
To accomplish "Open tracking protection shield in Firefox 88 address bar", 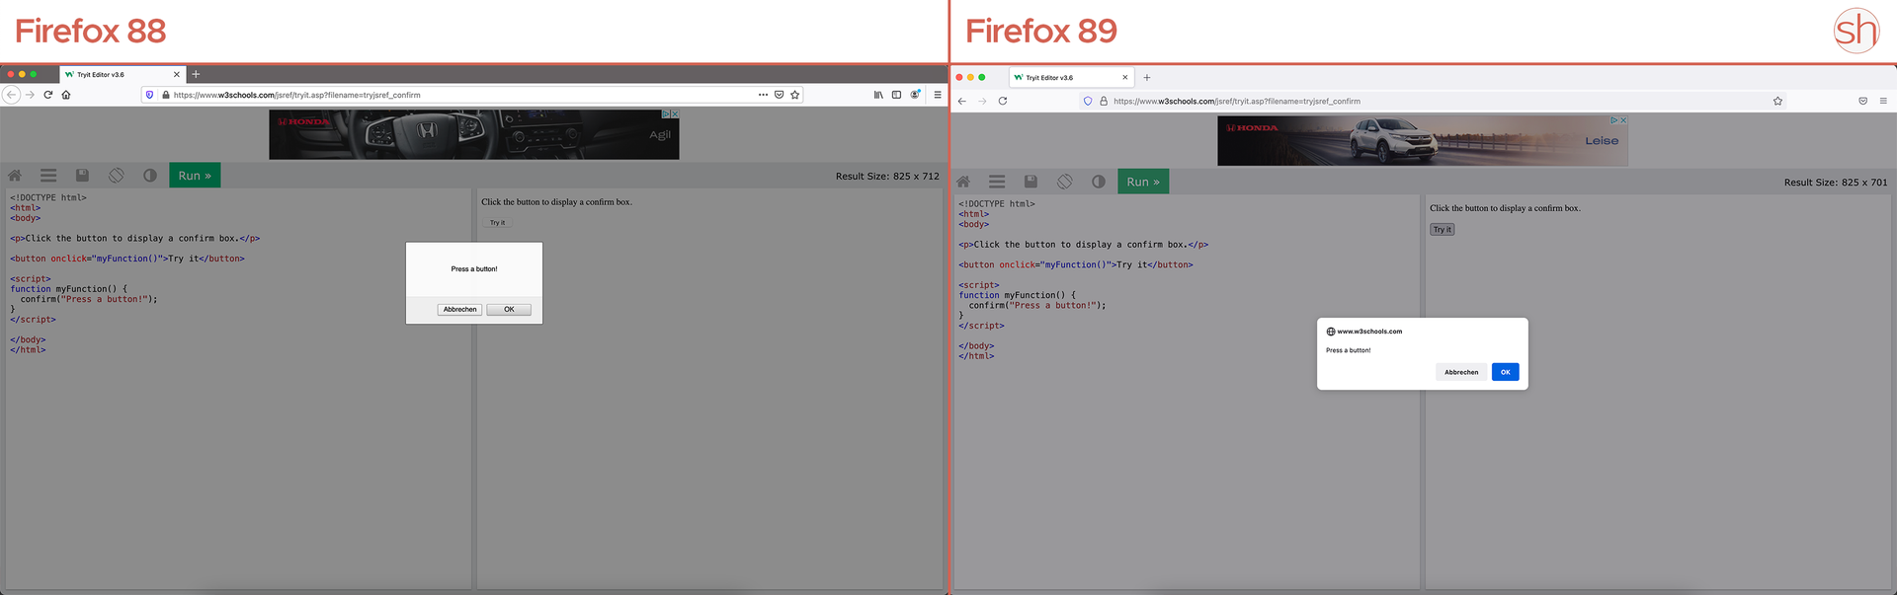I will [x=149, y=95].
